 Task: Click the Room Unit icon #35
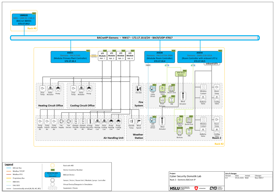coord(189,120)
